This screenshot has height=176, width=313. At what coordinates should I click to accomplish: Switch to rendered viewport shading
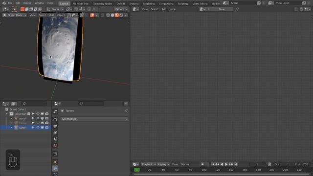point(121,15)
